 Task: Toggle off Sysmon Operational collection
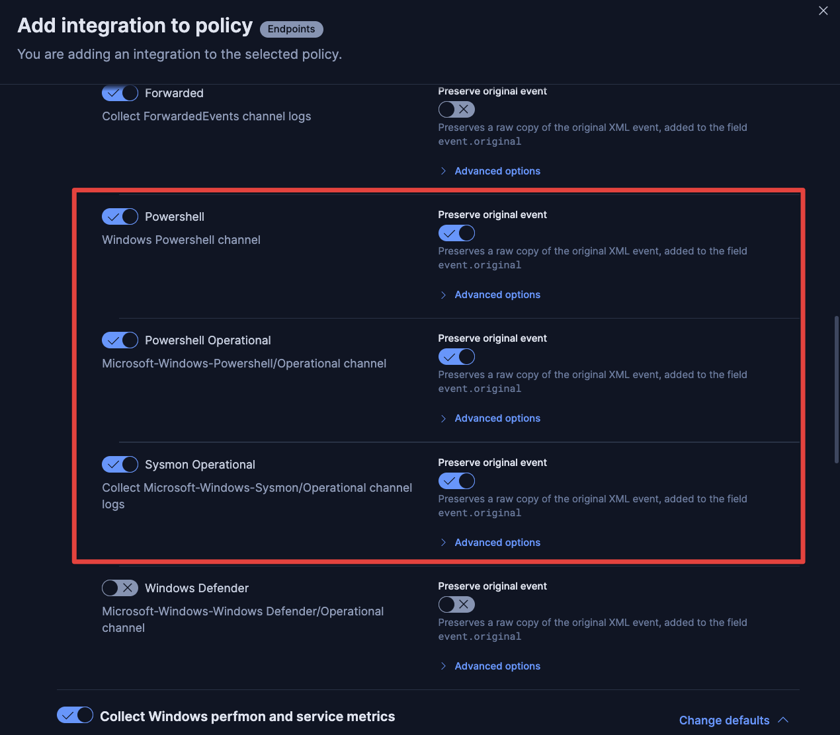pos(120,465)
